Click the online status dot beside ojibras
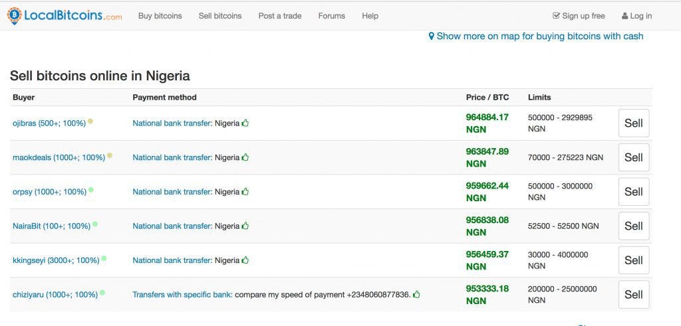 pos(90,122)
